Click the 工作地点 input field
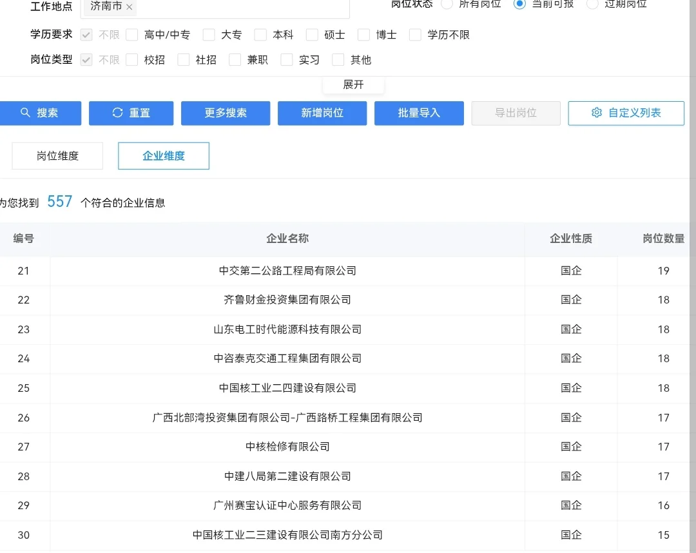 pos(215,8)
